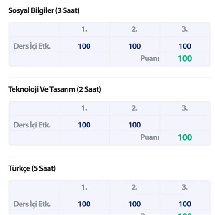Click Ders İçi Etk. in Sosyal Bilgiler
This screenshot has width=215, height=215.
coord(32,46)
